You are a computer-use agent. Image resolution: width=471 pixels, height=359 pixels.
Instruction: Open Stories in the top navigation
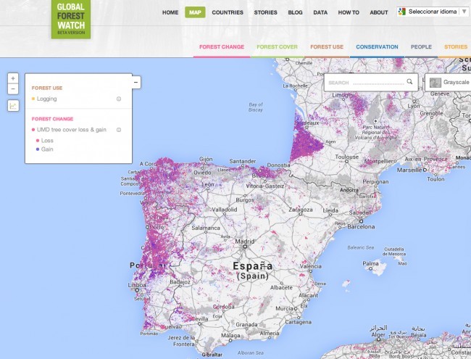pyautogui.click(x=265, y=12)
